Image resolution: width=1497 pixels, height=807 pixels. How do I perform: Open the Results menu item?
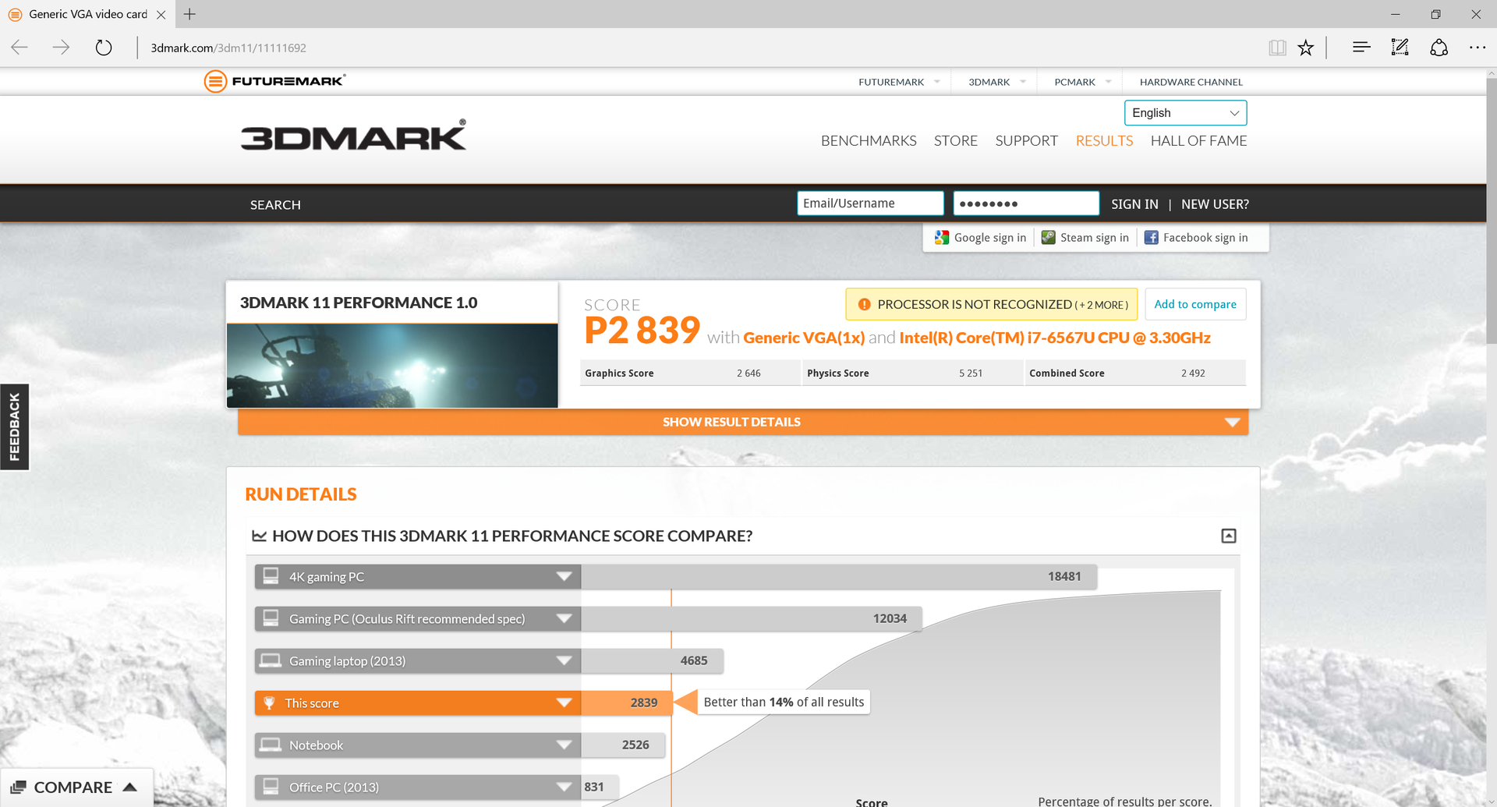pos(1104,140)
